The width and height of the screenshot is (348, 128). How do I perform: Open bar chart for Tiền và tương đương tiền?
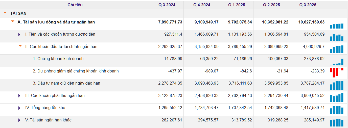(x=336, y=37)
